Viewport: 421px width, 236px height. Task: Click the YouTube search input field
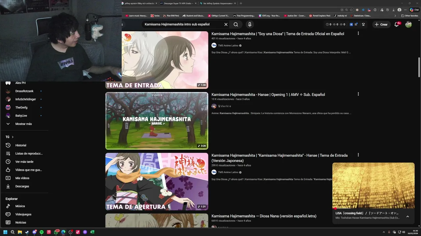coord(183,24)
